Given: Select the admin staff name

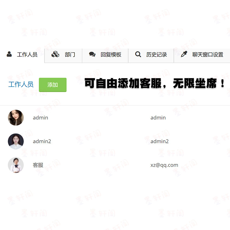Looking at the screenshot, I should point(41,118).
